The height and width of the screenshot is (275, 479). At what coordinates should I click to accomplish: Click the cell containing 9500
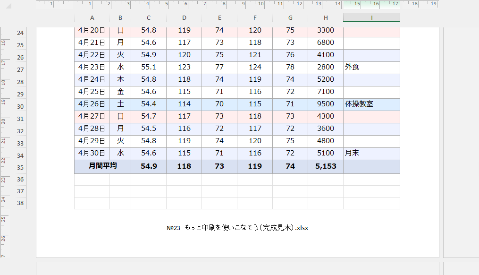(x=326, y=104)
